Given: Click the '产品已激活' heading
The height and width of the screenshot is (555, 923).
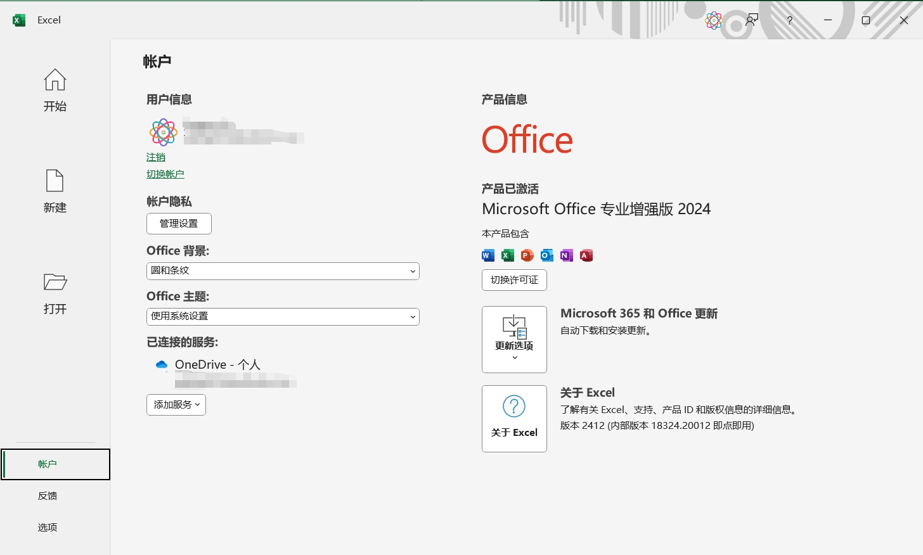Looking at the screenshot, I should (510, 189).
